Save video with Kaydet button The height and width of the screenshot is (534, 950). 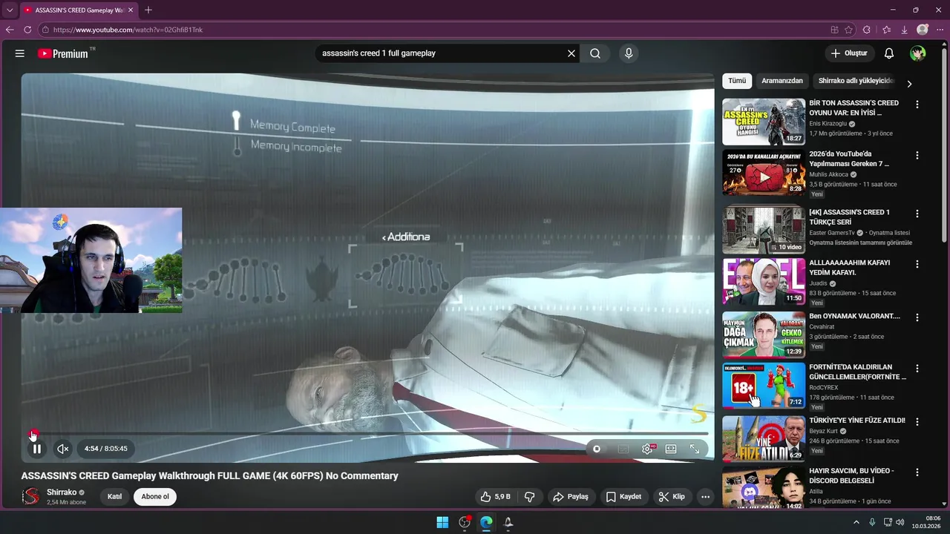pos(623,497)
